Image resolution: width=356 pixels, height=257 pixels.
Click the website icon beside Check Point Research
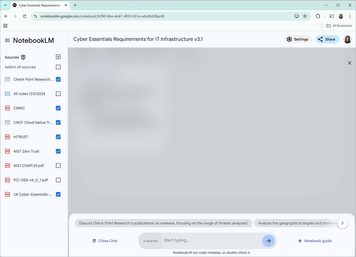[7, 79]
